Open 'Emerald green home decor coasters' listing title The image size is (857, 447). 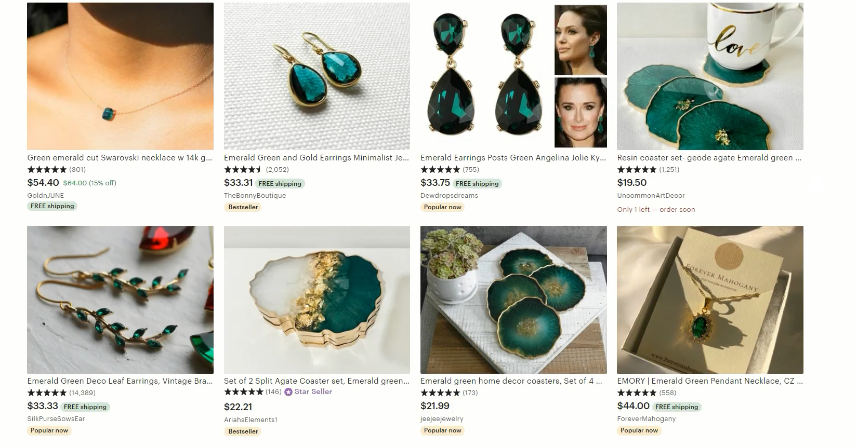(511, 381)
